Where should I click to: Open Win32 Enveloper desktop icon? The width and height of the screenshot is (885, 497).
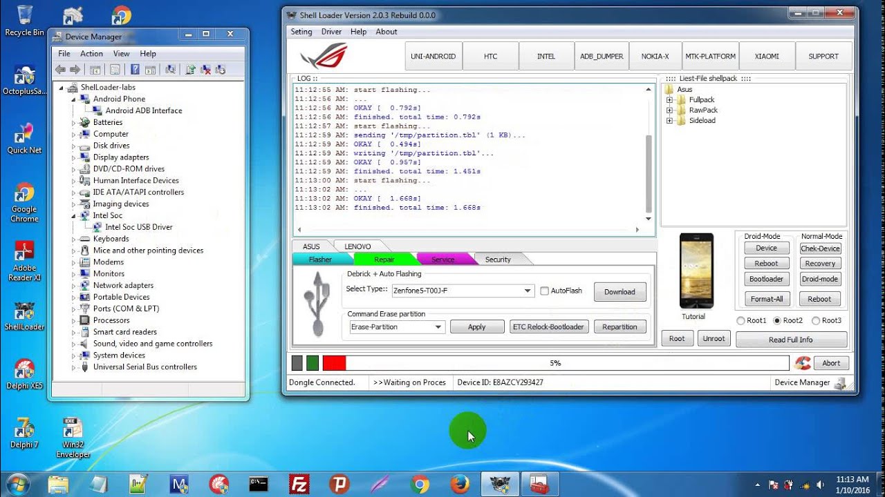[x=73, y=438]
